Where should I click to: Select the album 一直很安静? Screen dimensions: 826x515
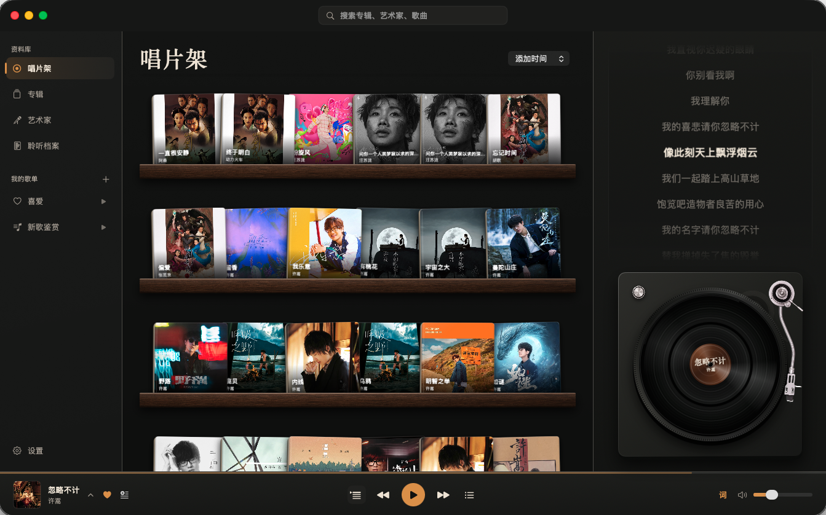[x=187, y=129]
